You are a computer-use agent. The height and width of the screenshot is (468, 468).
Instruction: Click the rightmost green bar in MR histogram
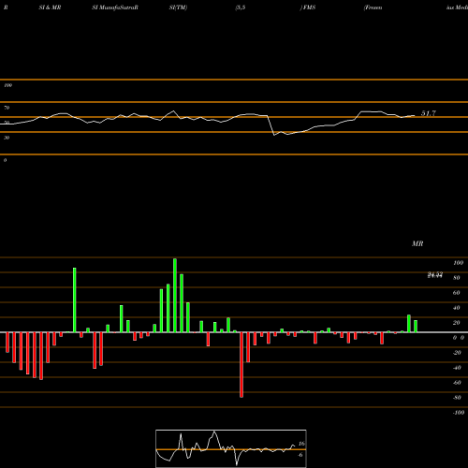point(416,327)
